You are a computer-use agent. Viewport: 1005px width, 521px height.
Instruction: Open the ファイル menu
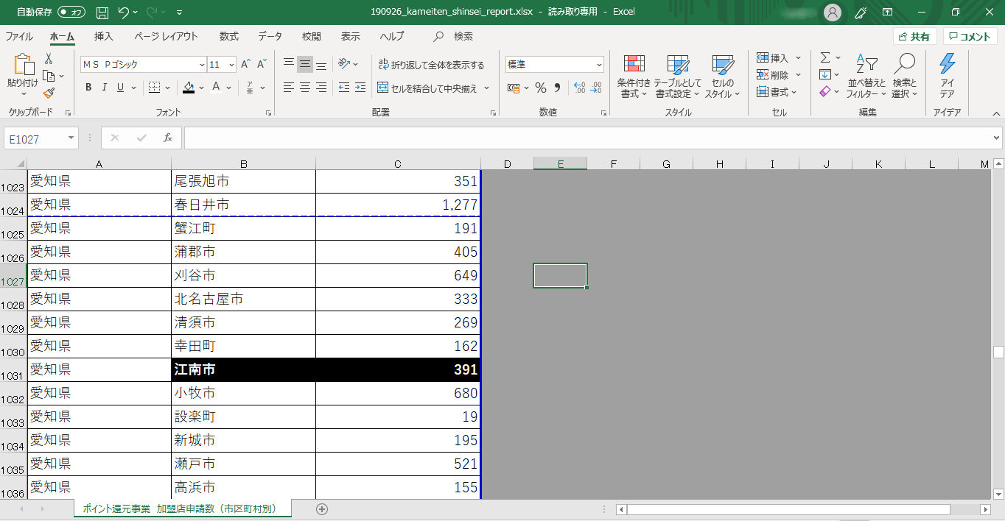click(19, 36)
